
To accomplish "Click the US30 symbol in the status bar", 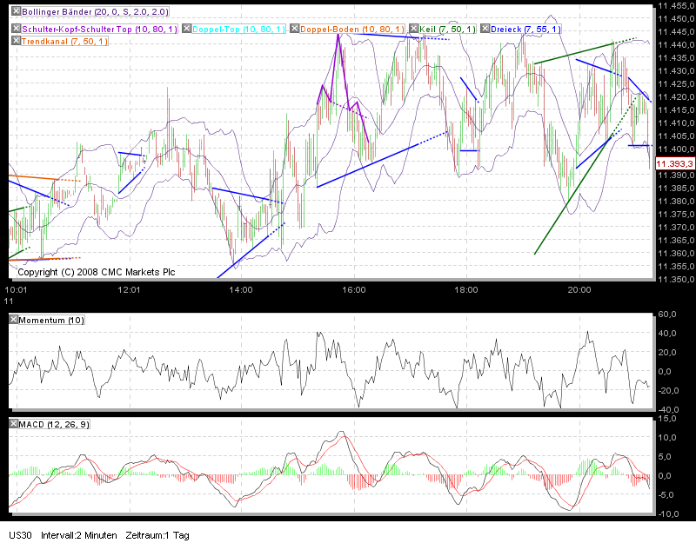I will coord(19,536).
